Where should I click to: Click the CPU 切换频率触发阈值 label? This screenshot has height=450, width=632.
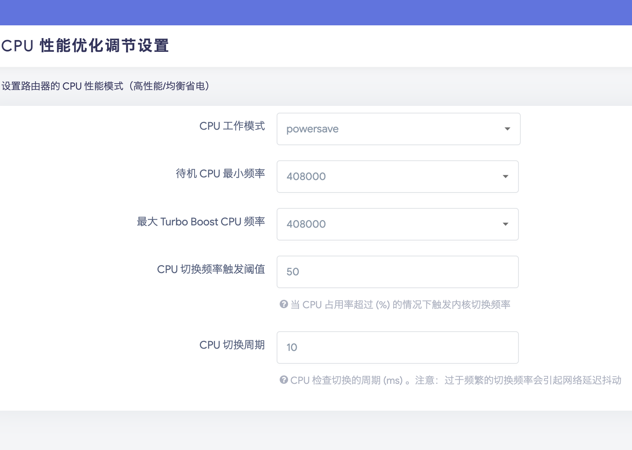211,269
